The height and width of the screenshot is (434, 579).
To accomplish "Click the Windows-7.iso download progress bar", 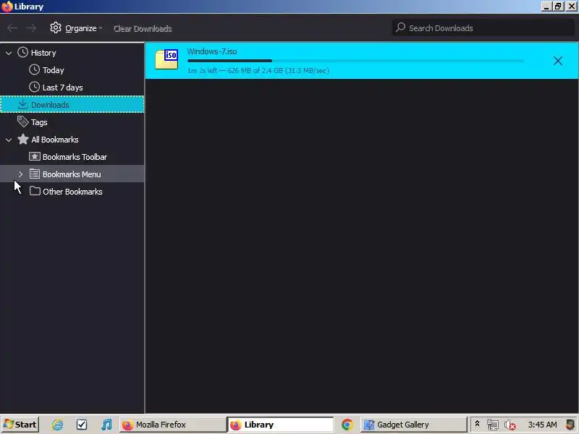I will click(355, 61).
